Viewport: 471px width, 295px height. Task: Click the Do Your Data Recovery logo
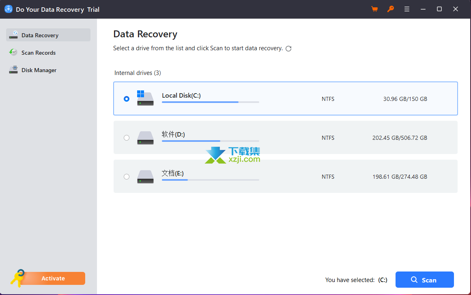(9, 9)
